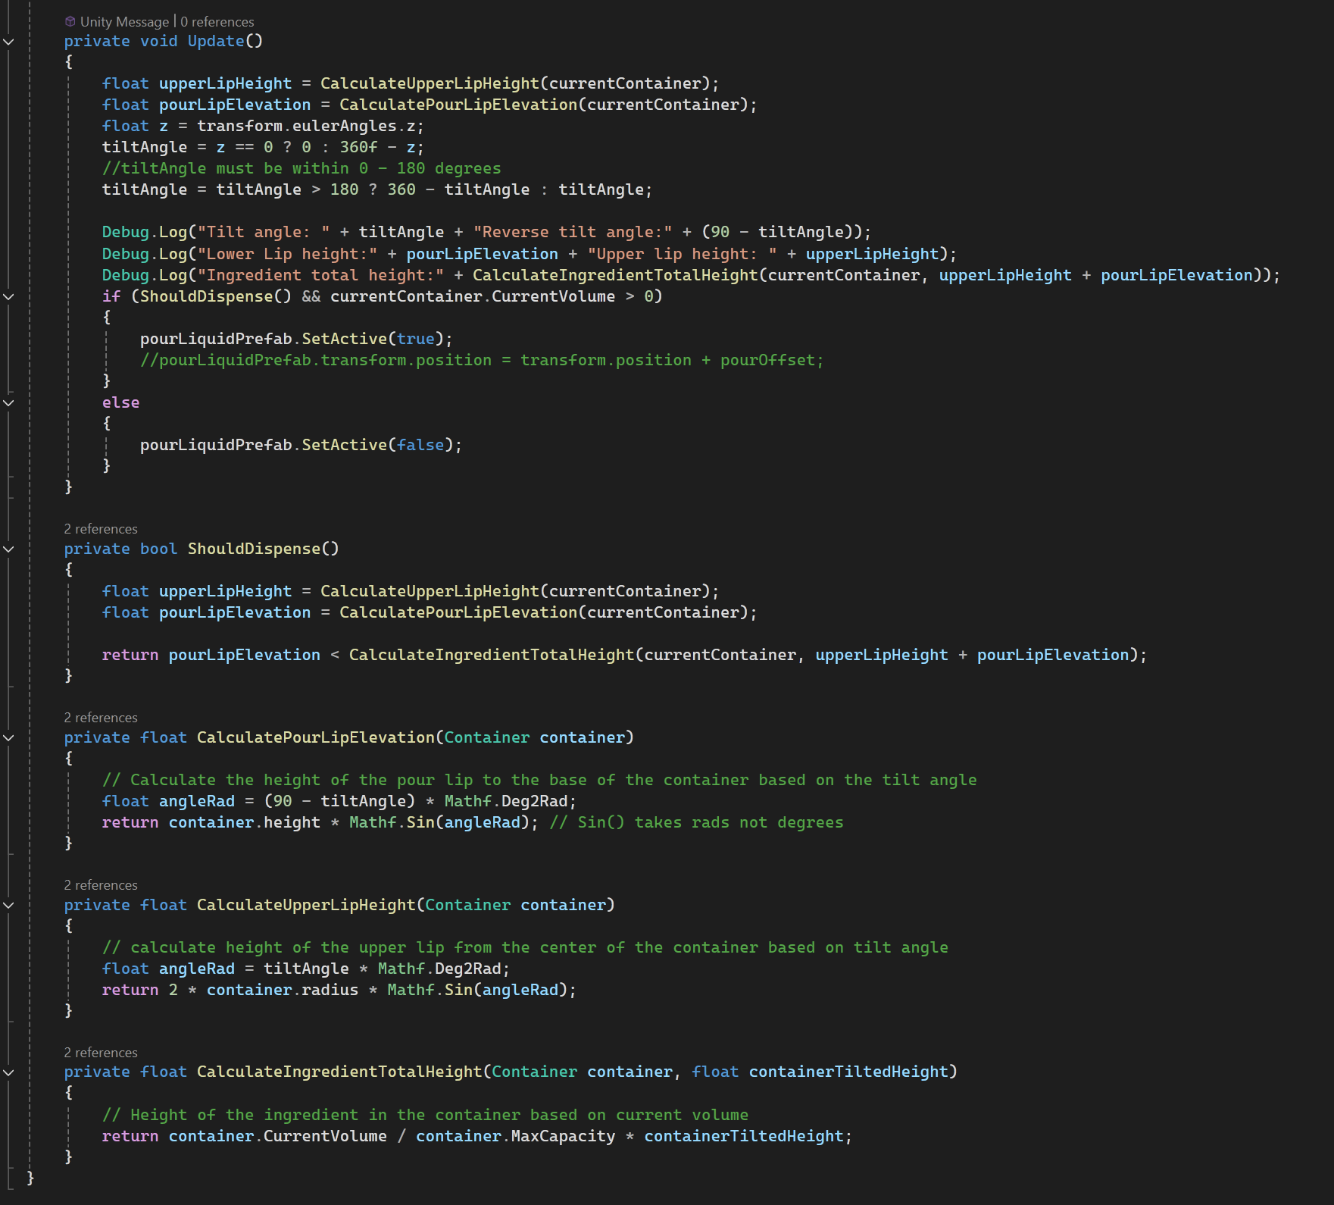Collapse the if ShouldDispense block fold arrow
This screenshot has width=1334, height=1205.
(8, 296)
